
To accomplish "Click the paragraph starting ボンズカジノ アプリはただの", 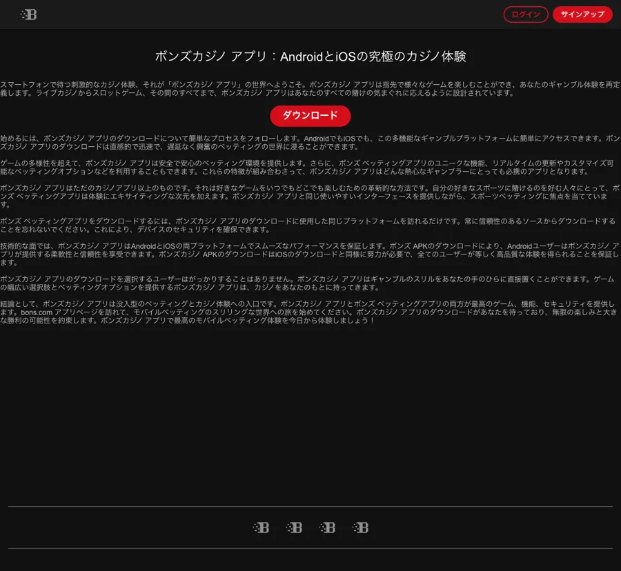I will coord(310,197).
